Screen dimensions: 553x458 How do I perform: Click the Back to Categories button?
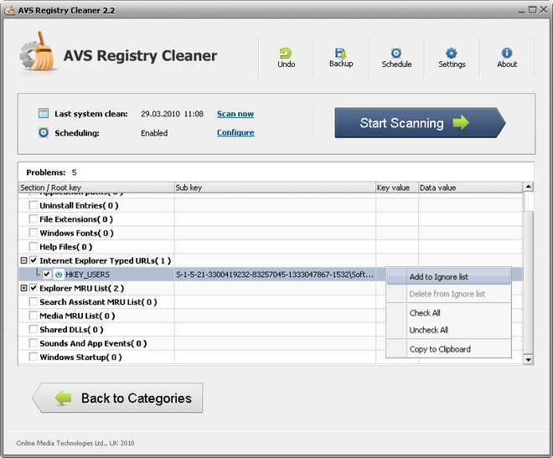click(x=117, y=398)
